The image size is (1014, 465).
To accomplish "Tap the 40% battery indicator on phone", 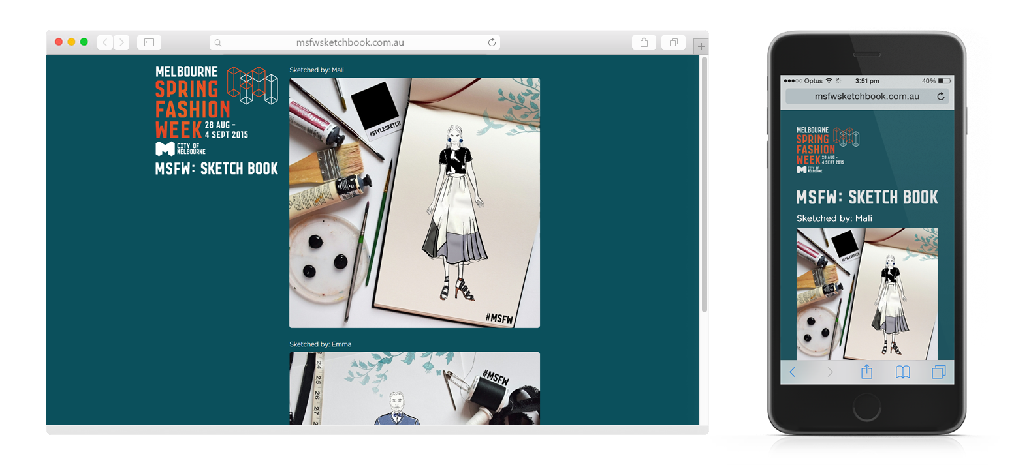I will point(936,81).
